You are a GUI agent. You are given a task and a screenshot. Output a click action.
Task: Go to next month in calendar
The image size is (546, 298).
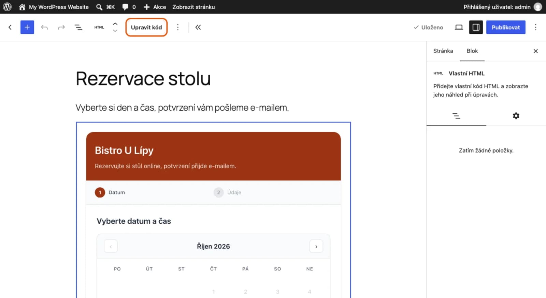pyautogui.click(x=316, y=246)
